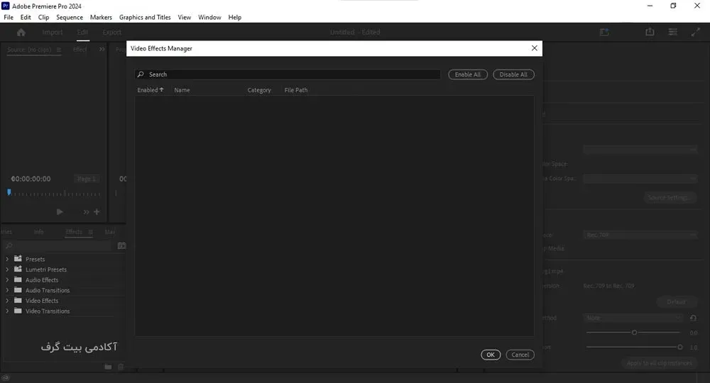Image resolution: width=710 pixels, height=383 pixels.
Task: Click the Search field in Effects Manager
Action: pyautogui.click(x=288, y=74)
